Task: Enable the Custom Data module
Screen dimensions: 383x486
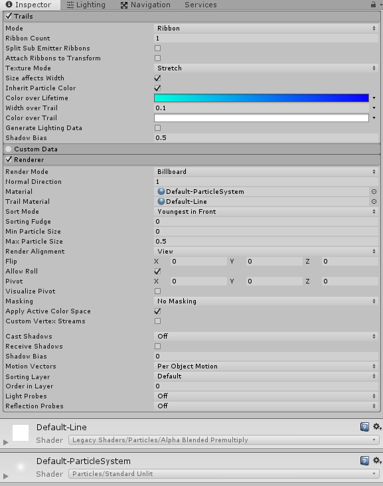Action: [x=9, y=149]
